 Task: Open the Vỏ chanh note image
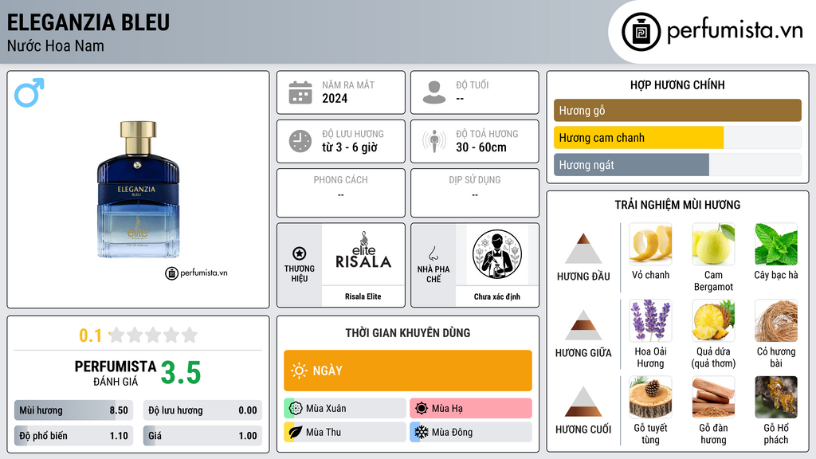(650, 244)
